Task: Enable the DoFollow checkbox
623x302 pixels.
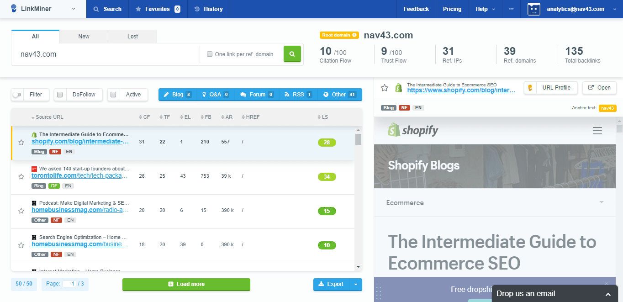Action: click(x=60, y=95)
